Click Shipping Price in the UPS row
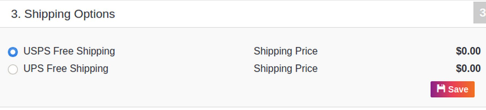The height and width of the screenshot is (110, 486). pos(285,69)
